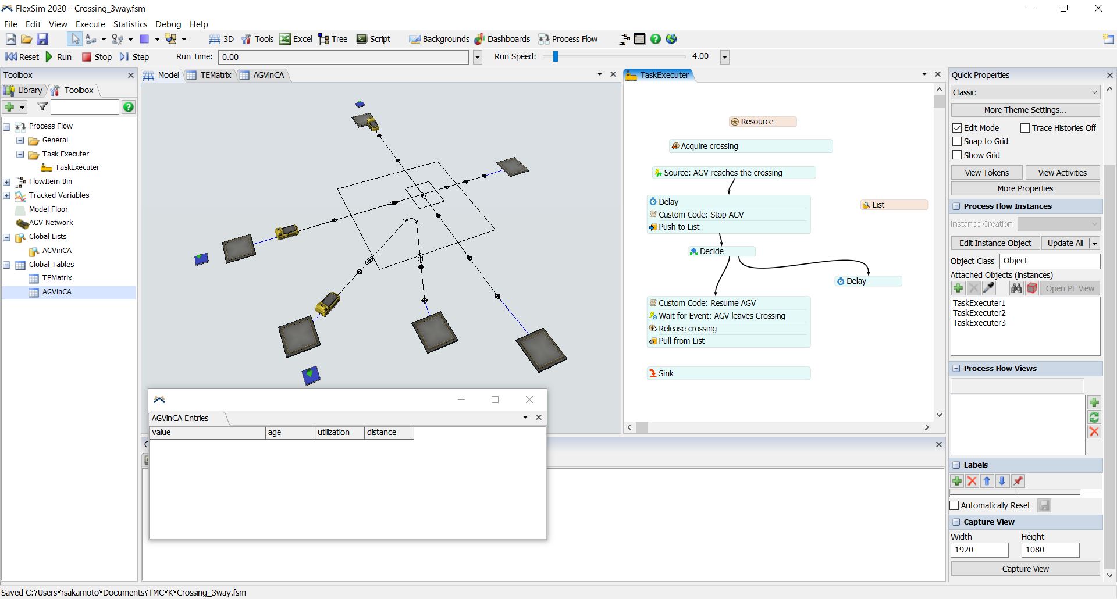
Task: Click green help icon in Toolbox
Action: coord(129,107)
